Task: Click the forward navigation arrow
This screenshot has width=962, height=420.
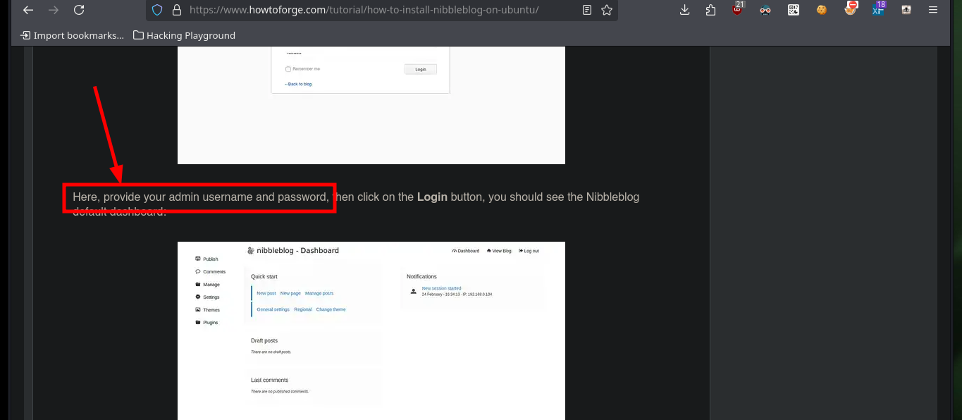Action: tap(54, 10)
